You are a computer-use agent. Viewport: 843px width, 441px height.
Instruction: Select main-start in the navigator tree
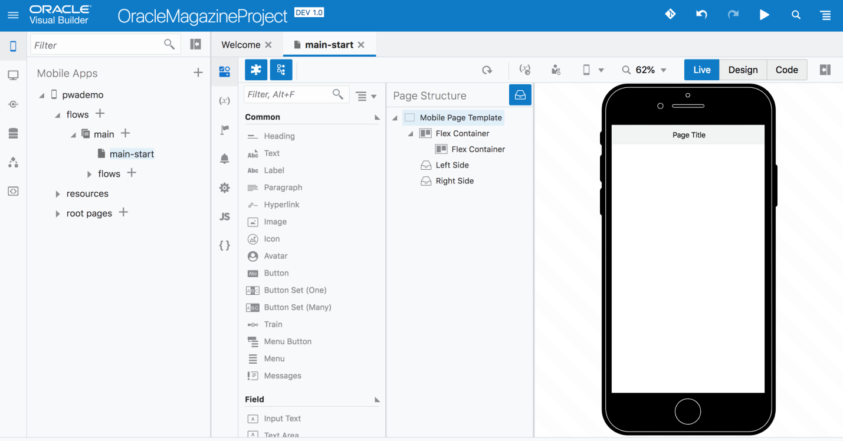(x=132, y=154)
